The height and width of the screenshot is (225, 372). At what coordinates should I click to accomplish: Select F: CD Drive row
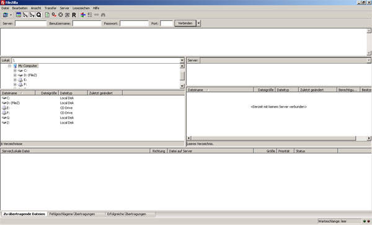click(92, 113)
